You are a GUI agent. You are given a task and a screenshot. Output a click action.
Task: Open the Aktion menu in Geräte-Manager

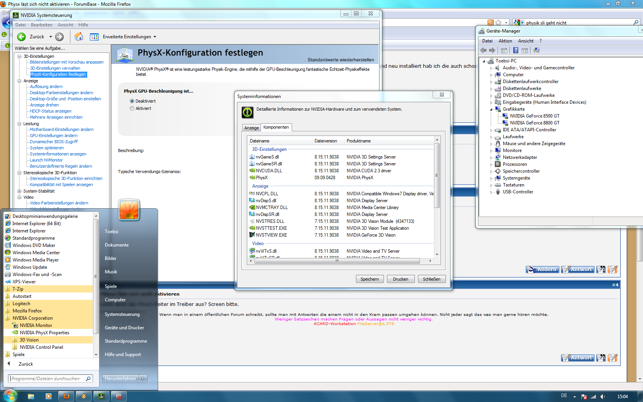pos(505,41)
